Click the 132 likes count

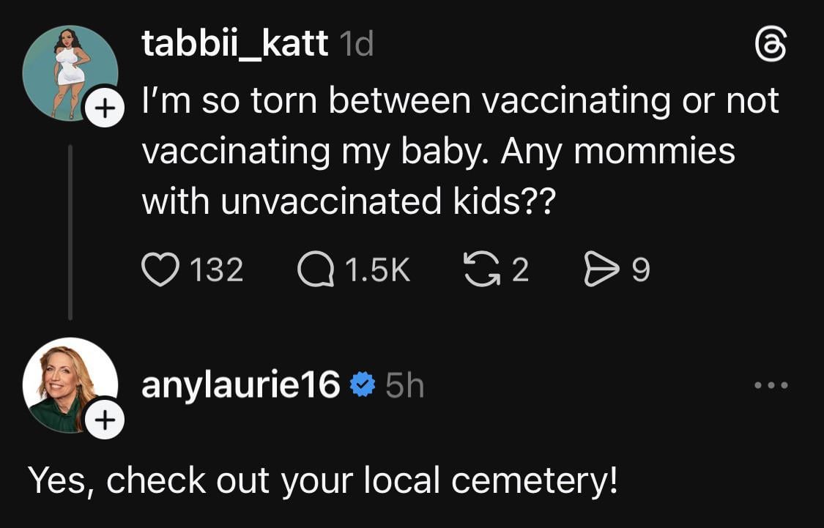tap(216, 271)
